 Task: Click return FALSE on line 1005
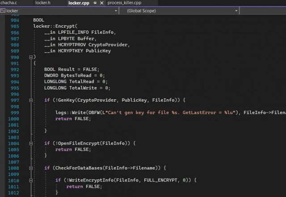coord(73,149)
